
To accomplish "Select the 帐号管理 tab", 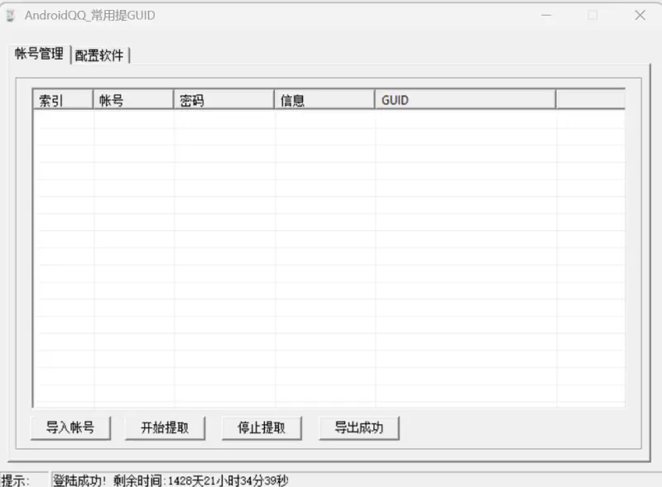I will click(x=40, y=55).
